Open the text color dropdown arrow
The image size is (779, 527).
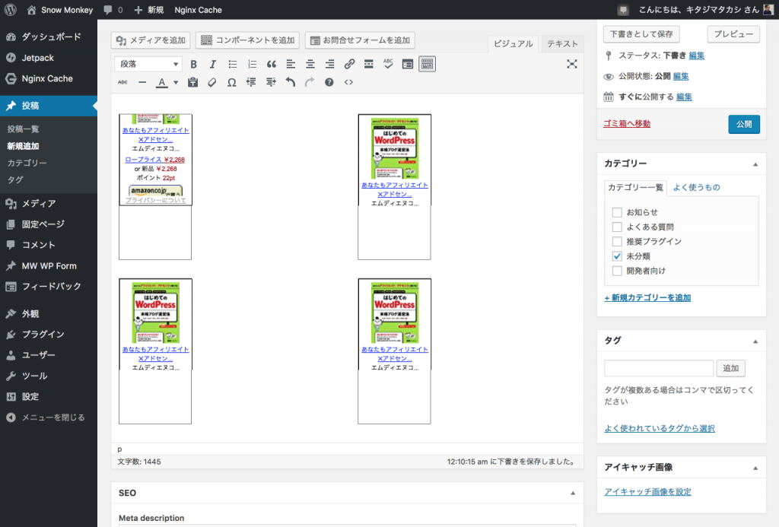pos(176,82)
